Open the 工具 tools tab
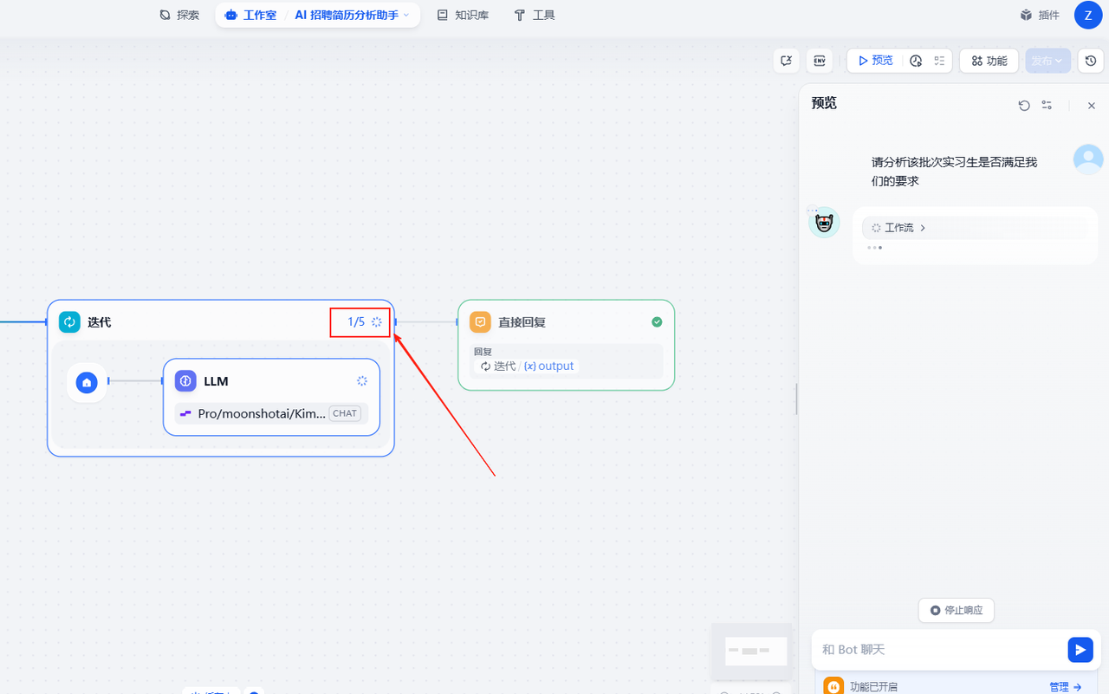The height and width of the screenshot is (694, 1109). click(534, 15)
